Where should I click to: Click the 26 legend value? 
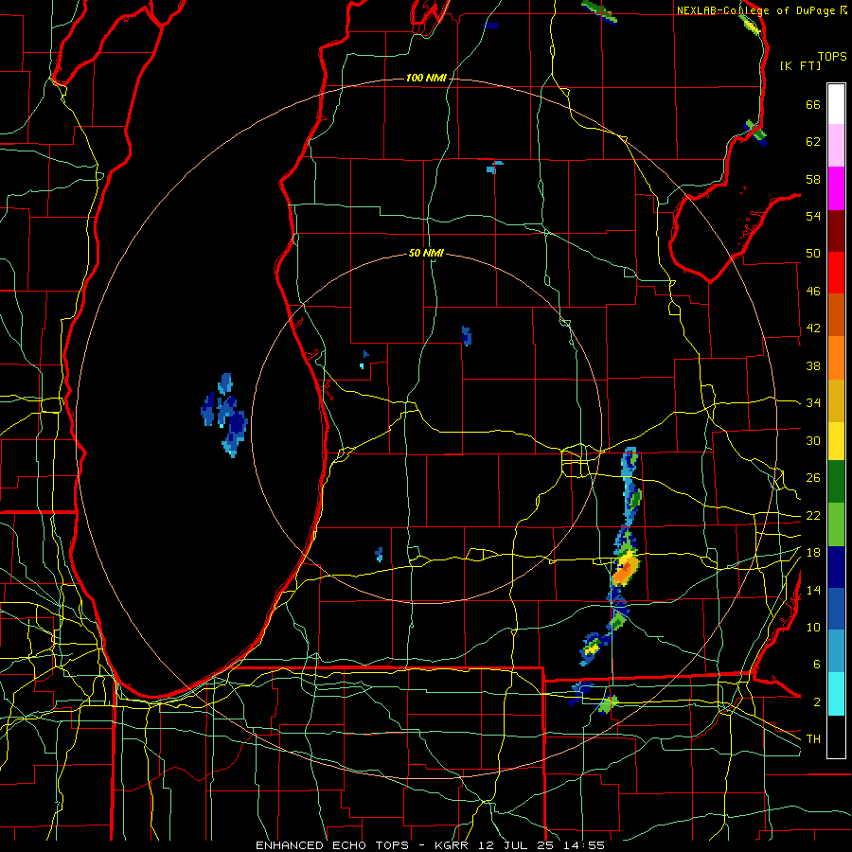pyautogui.click(x=813, y=478)
